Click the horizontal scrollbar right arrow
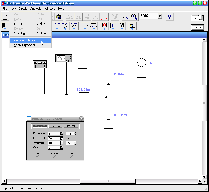This screenshot has height=192, width=209. point(200,181)
